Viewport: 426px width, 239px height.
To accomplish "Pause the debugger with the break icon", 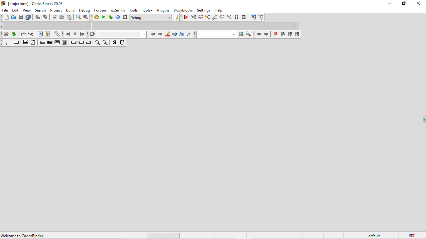I will click(236, 17).
